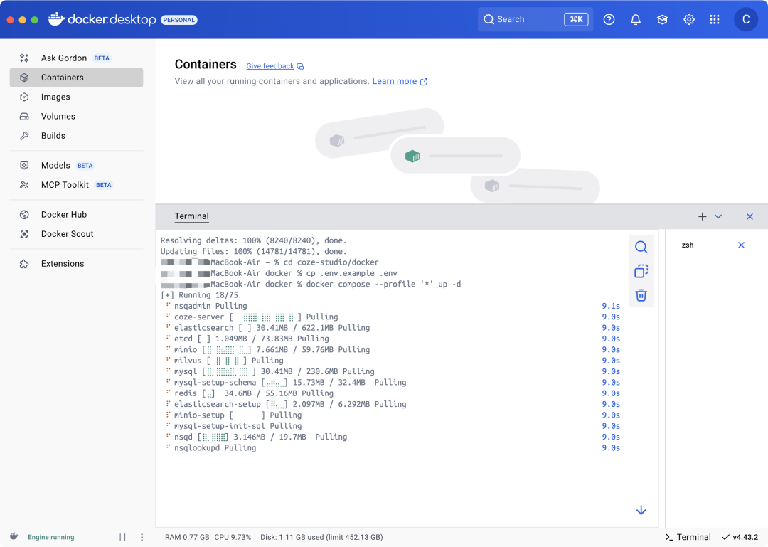768x547 pixels.
Task: Open notifications bell
Action: point(636,20)
